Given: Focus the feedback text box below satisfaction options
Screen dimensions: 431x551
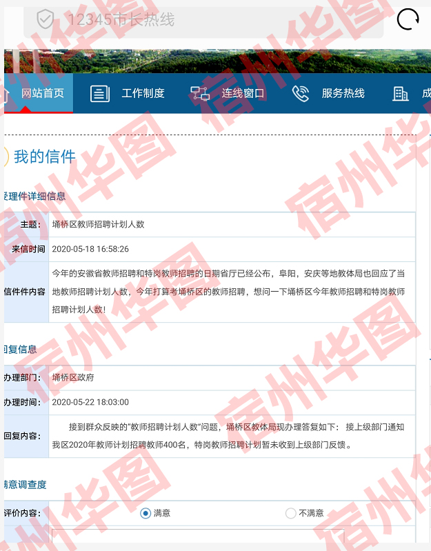Looking at the screenshot, I should 197,538.
